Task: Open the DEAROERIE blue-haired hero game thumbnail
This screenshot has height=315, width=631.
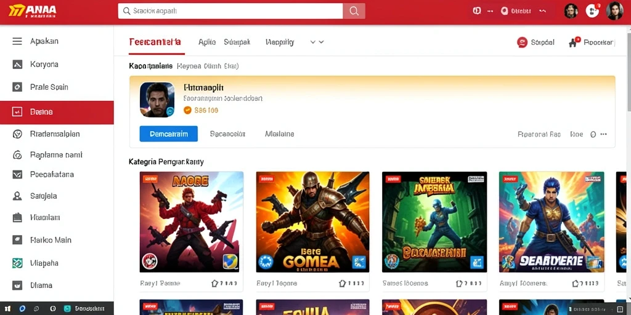Action: [x=552, y=221]
